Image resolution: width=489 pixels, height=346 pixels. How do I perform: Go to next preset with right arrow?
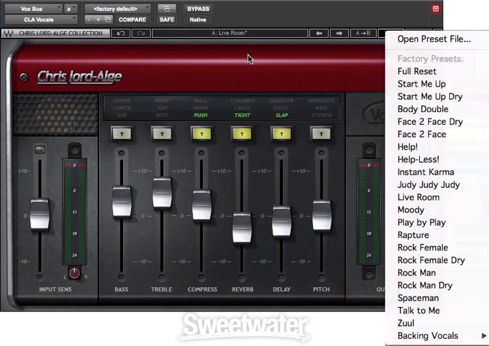[339, 33]
